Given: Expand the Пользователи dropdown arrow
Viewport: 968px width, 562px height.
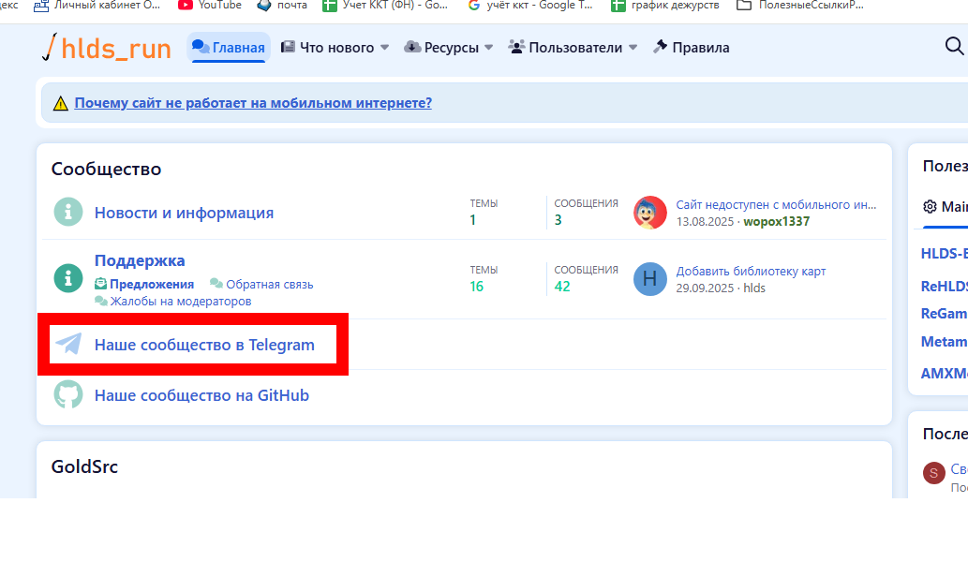Looking at the screenshot, I should (633, 48).
